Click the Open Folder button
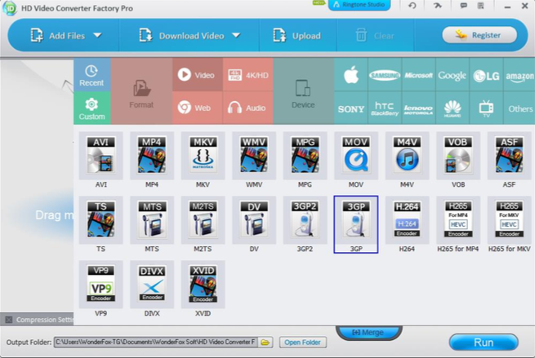 pyautogui.click(x=302, y=343)
